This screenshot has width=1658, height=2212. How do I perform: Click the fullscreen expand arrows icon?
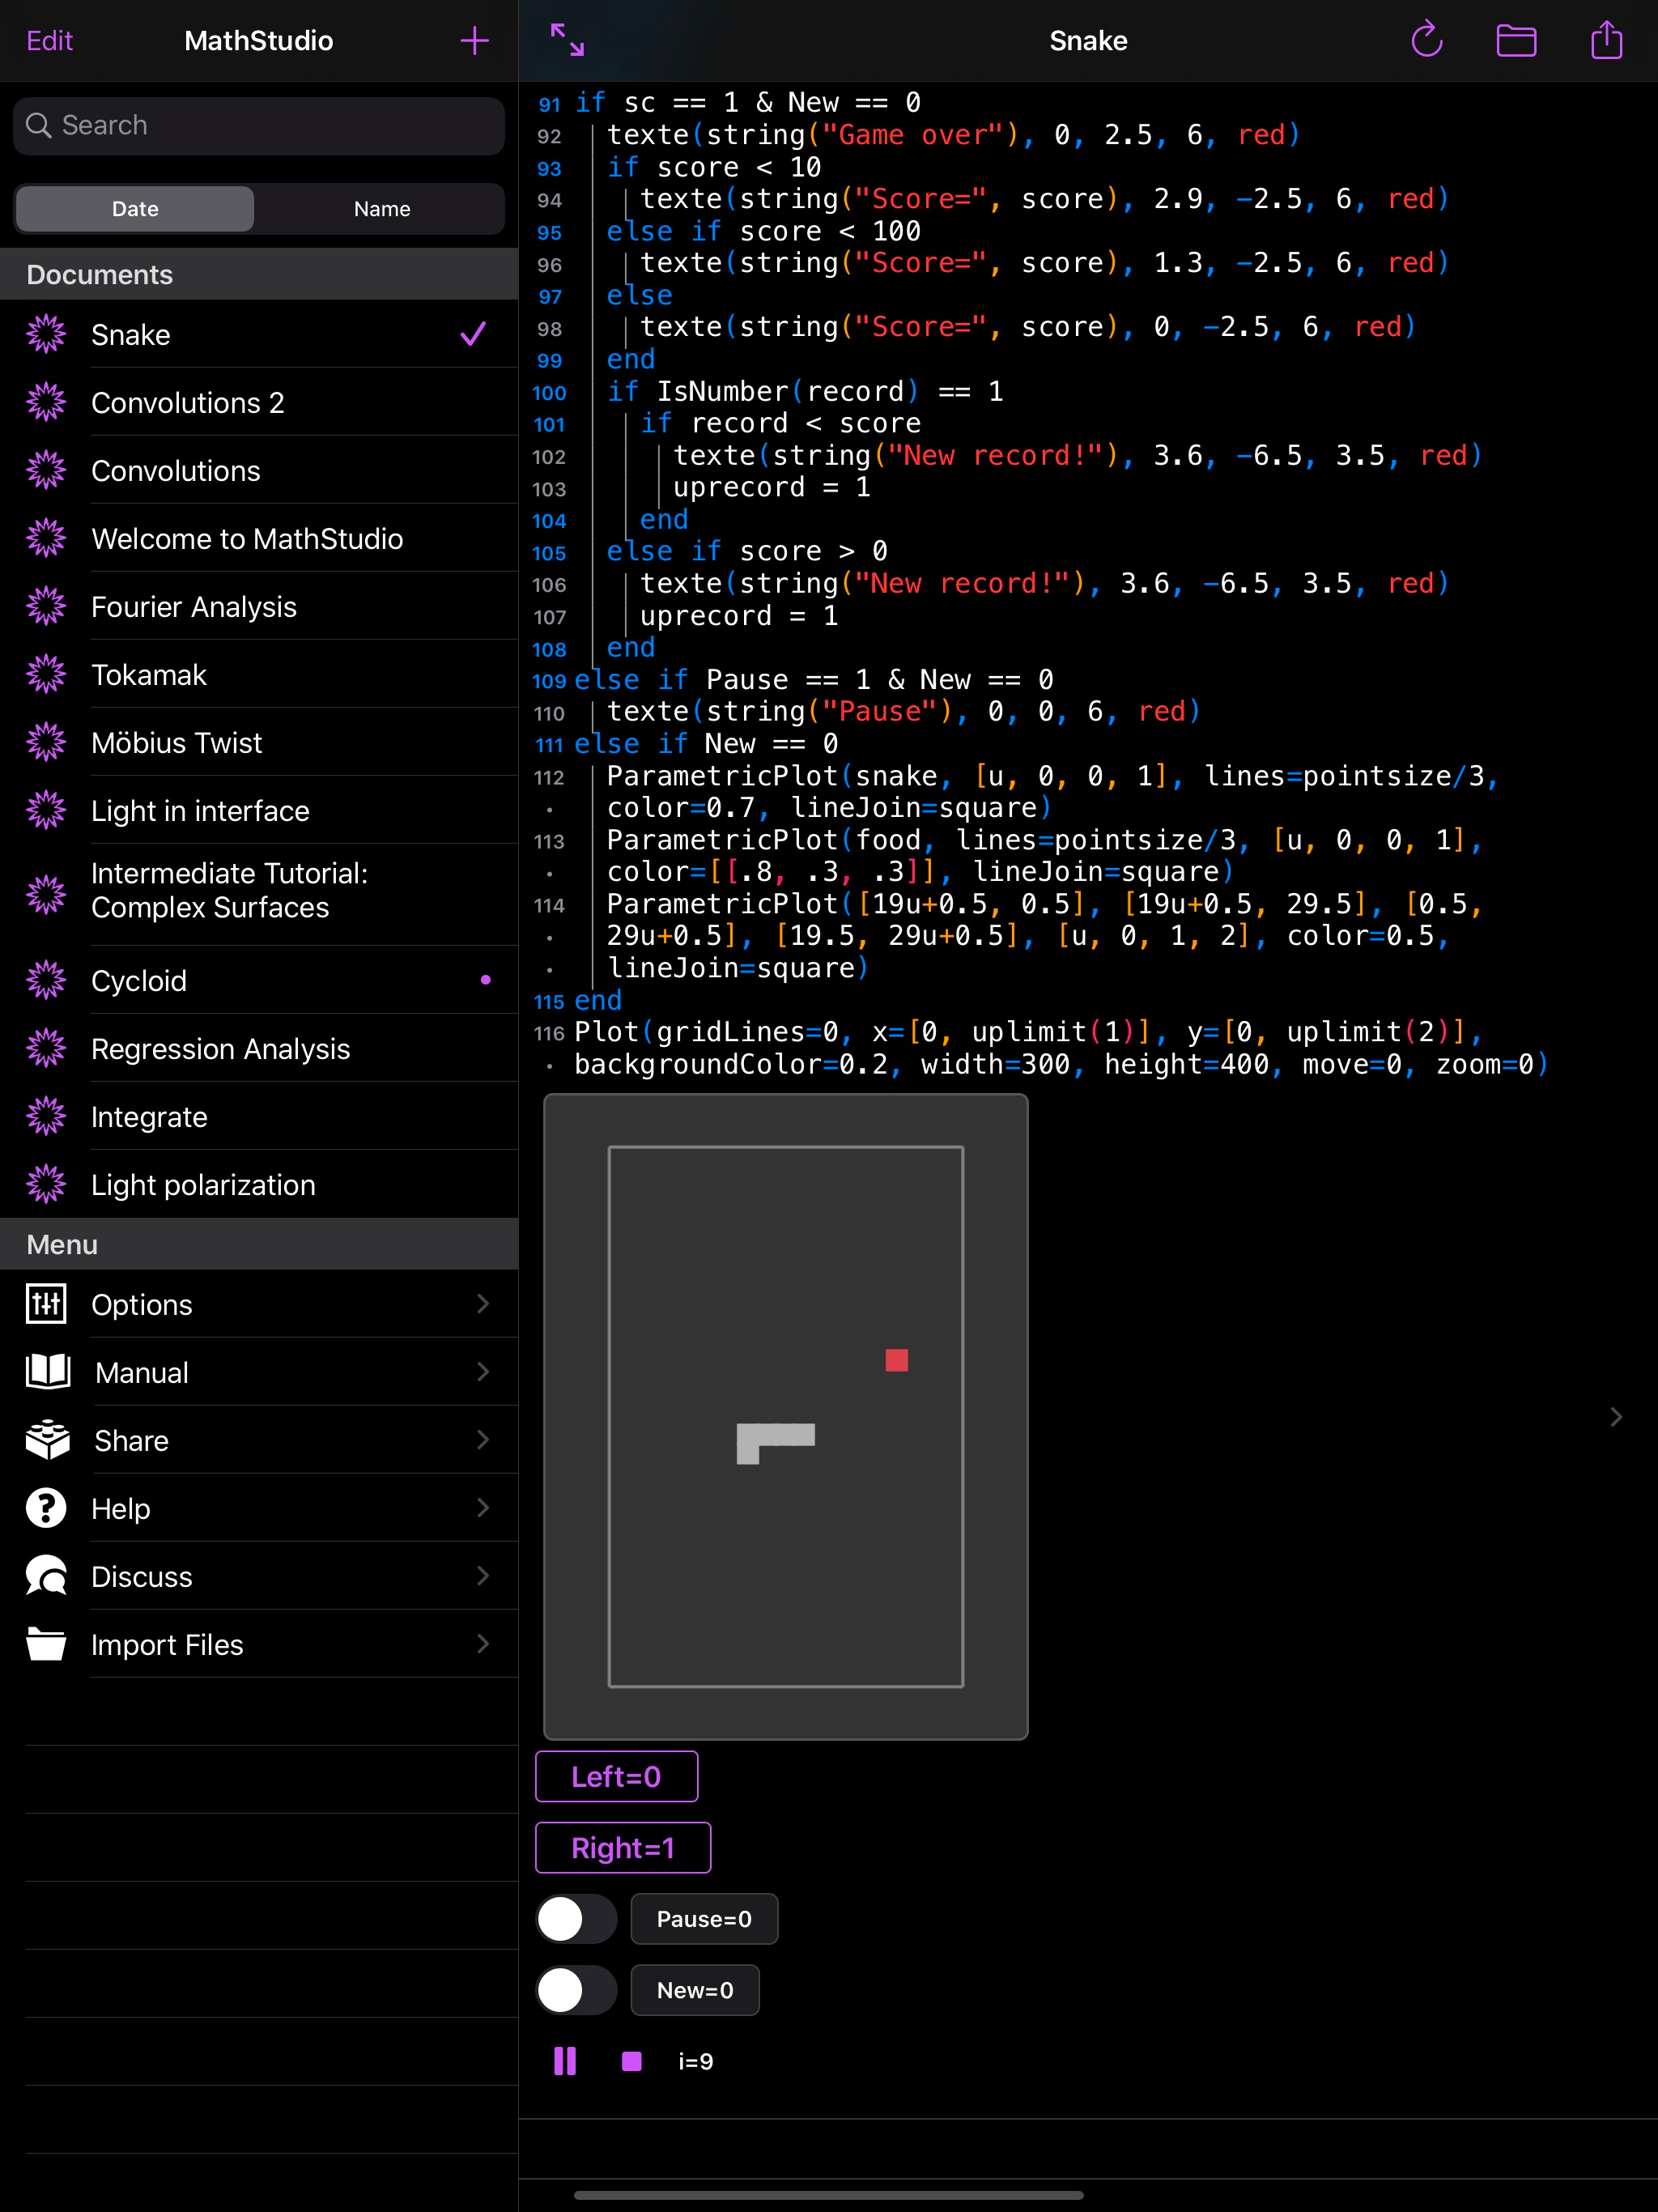click(x=567, y=40)
